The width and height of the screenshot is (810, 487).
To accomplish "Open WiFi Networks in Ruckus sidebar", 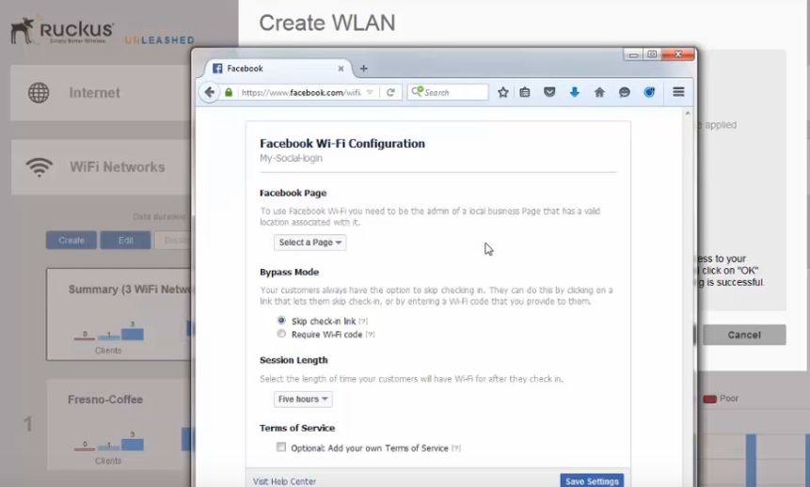I will [117, 167].
